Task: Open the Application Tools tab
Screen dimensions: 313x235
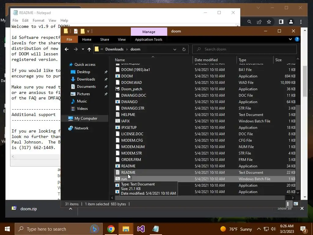Action: [x=149, y=39]
